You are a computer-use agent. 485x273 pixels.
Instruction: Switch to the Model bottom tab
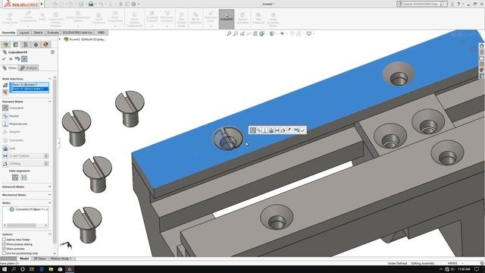(x=24, y=259)
